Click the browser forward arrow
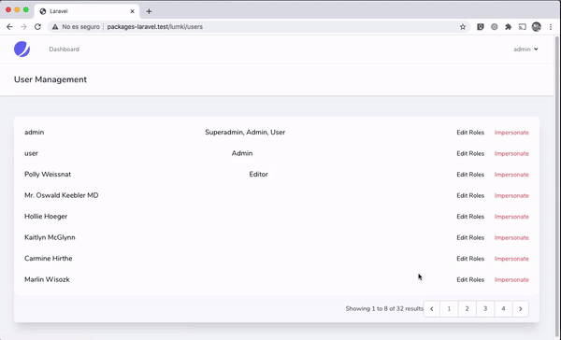The height and width of the screenshot is (340, 561). click(23, 27)
